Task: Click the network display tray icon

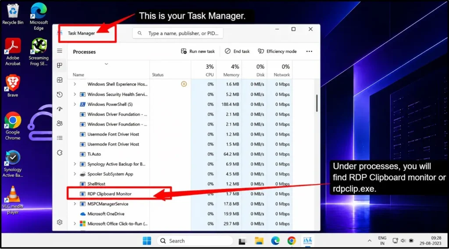Action: [395, 241]
